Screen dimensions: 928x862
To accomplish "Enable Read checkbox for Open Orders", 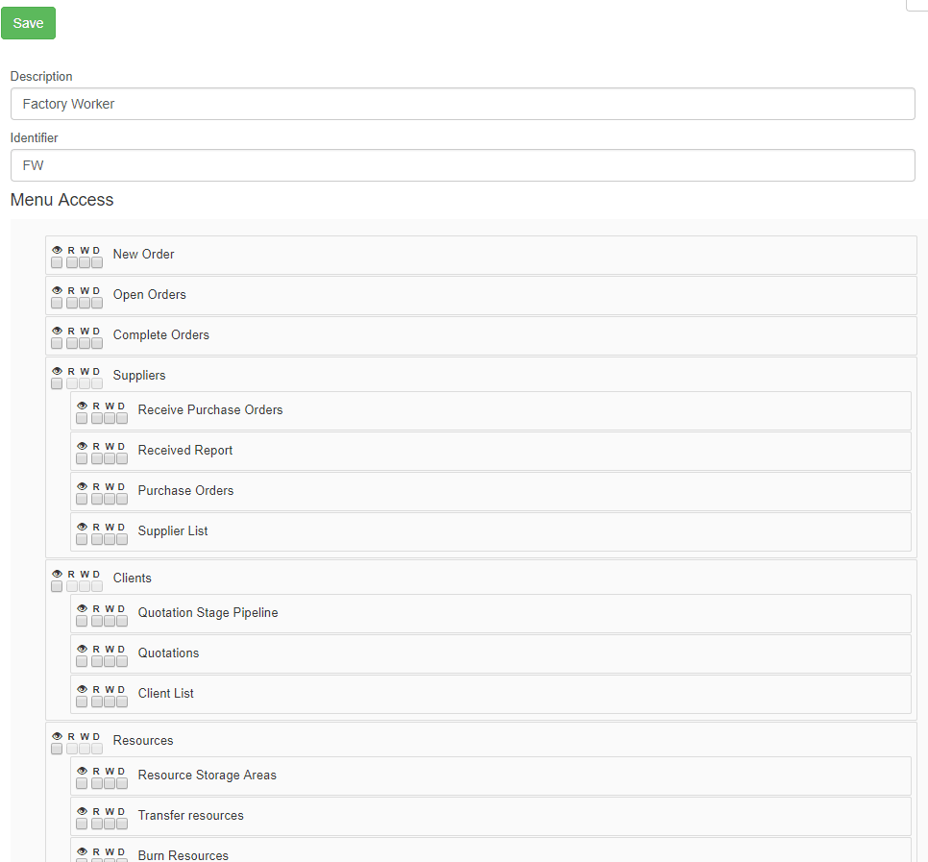I will pyautogui.click(x=72, y=303).
